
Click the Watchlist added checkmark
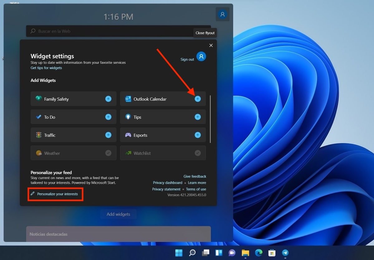pos(198,153)
